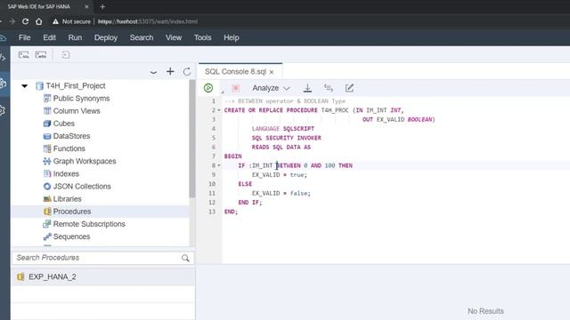Select Remote Subscriptions in the tree
This screenshot has height=320, width=570.
[89, 224]
